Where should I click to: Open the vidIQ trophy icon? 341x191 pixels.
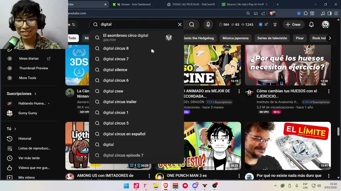click(x=275, y=24)
